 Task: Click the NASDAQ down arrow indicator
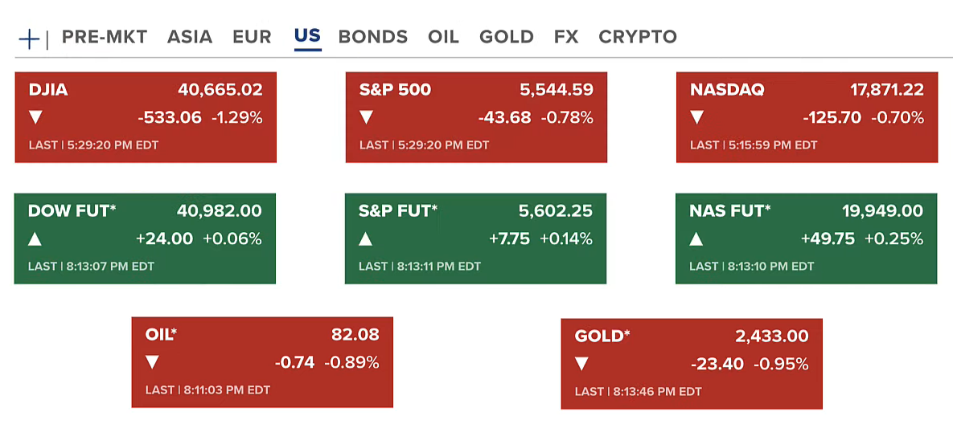pyautogui.click(x=697, y=118)
